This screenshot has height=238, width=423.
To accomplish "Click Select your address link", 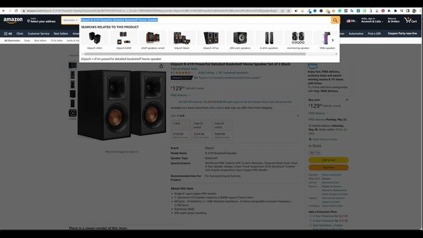I will tap(43, 22).
